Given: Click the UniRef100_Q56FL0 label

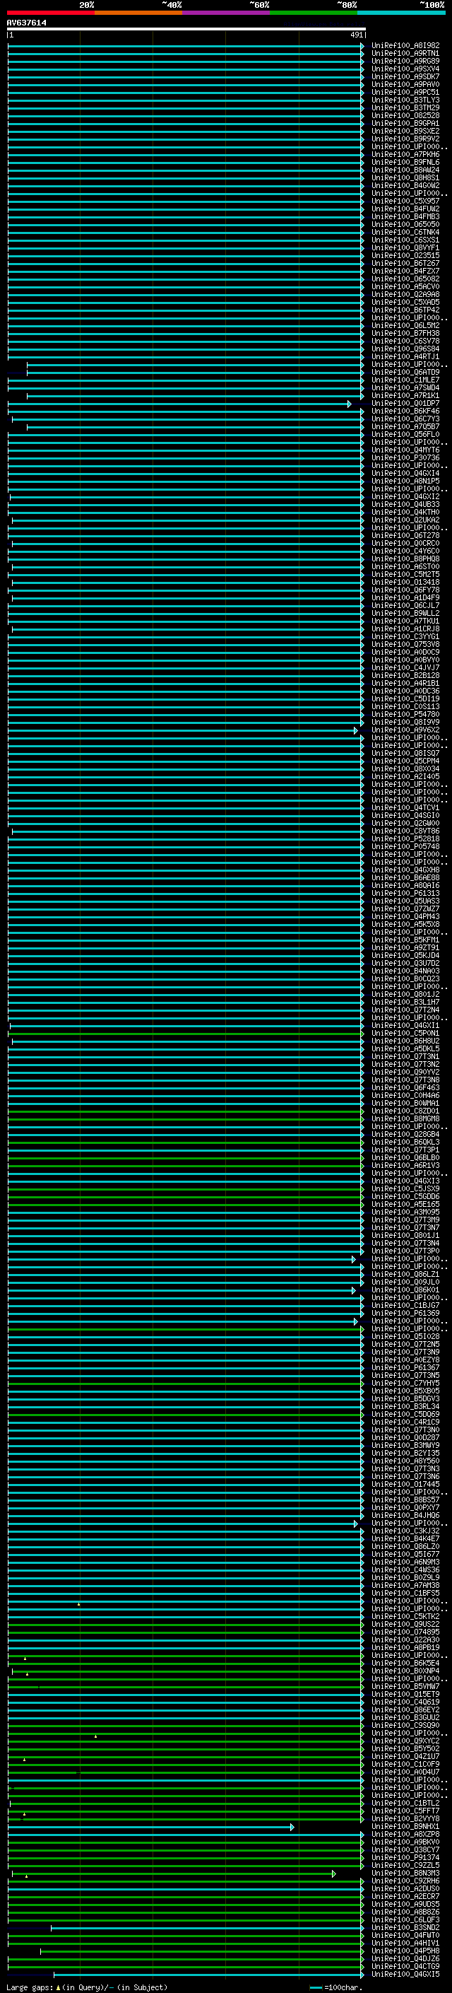Looking at the screenshot, I should point(405,435).
